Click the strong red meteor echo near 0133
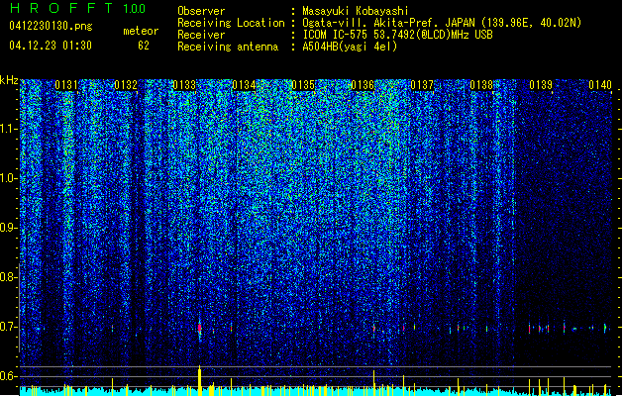Screen dimensions: 623x396 199,328
